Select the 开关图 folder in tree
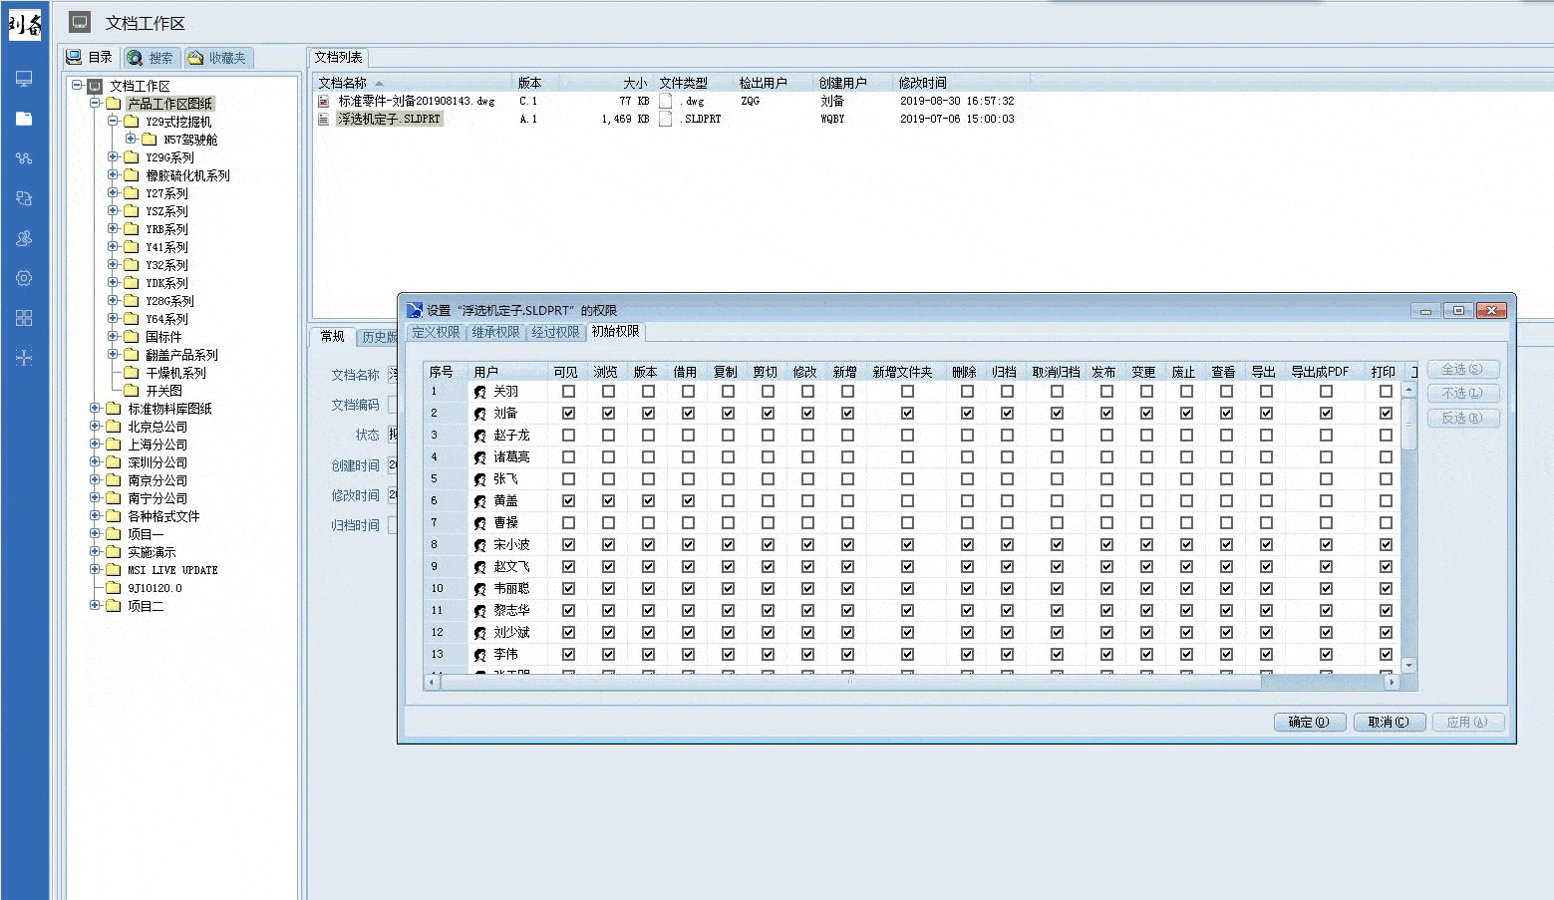This screenshot has height=900, width=1554. pos(164,391)
